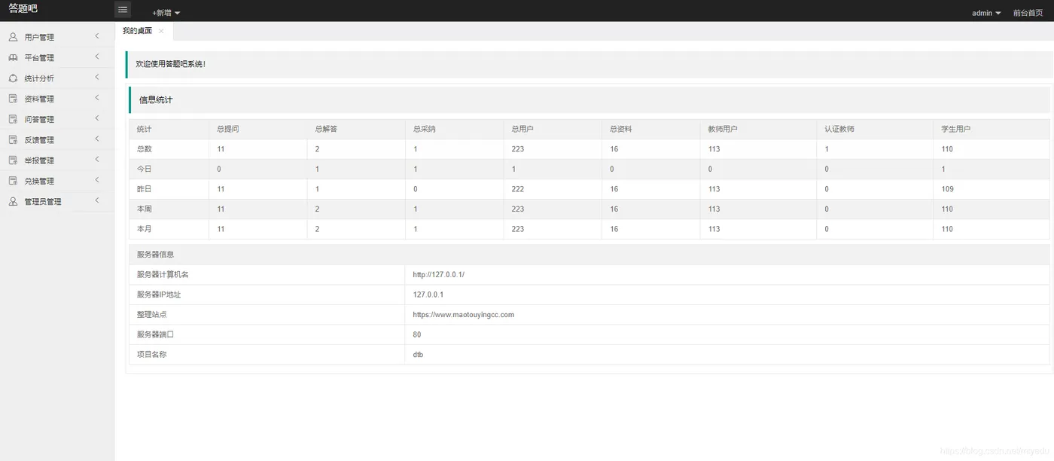Open the admin account dropdown
The image size is (1054, 461).
tap(986, 13)
